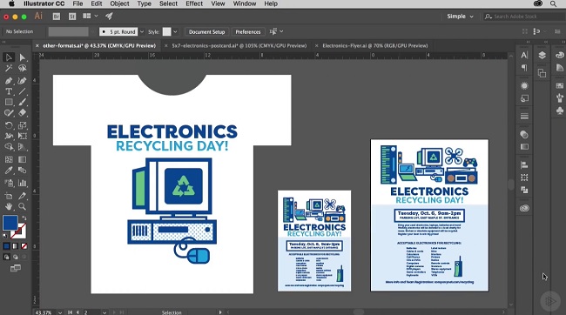Screen dimensions: 566x315
Task: Select the Hand tool
Action: 9,207
